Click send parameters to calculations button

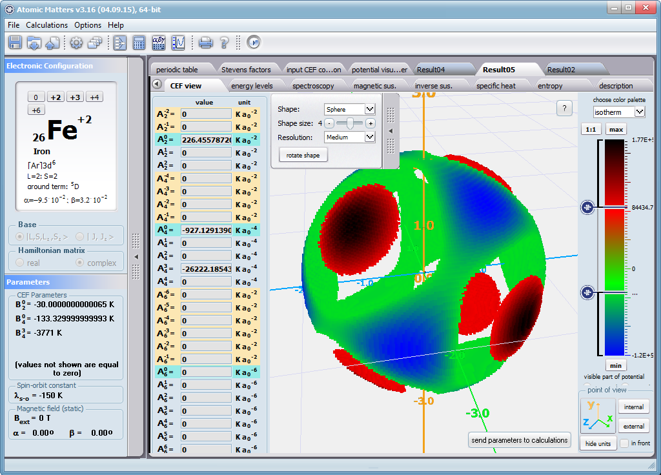(519, 440)
